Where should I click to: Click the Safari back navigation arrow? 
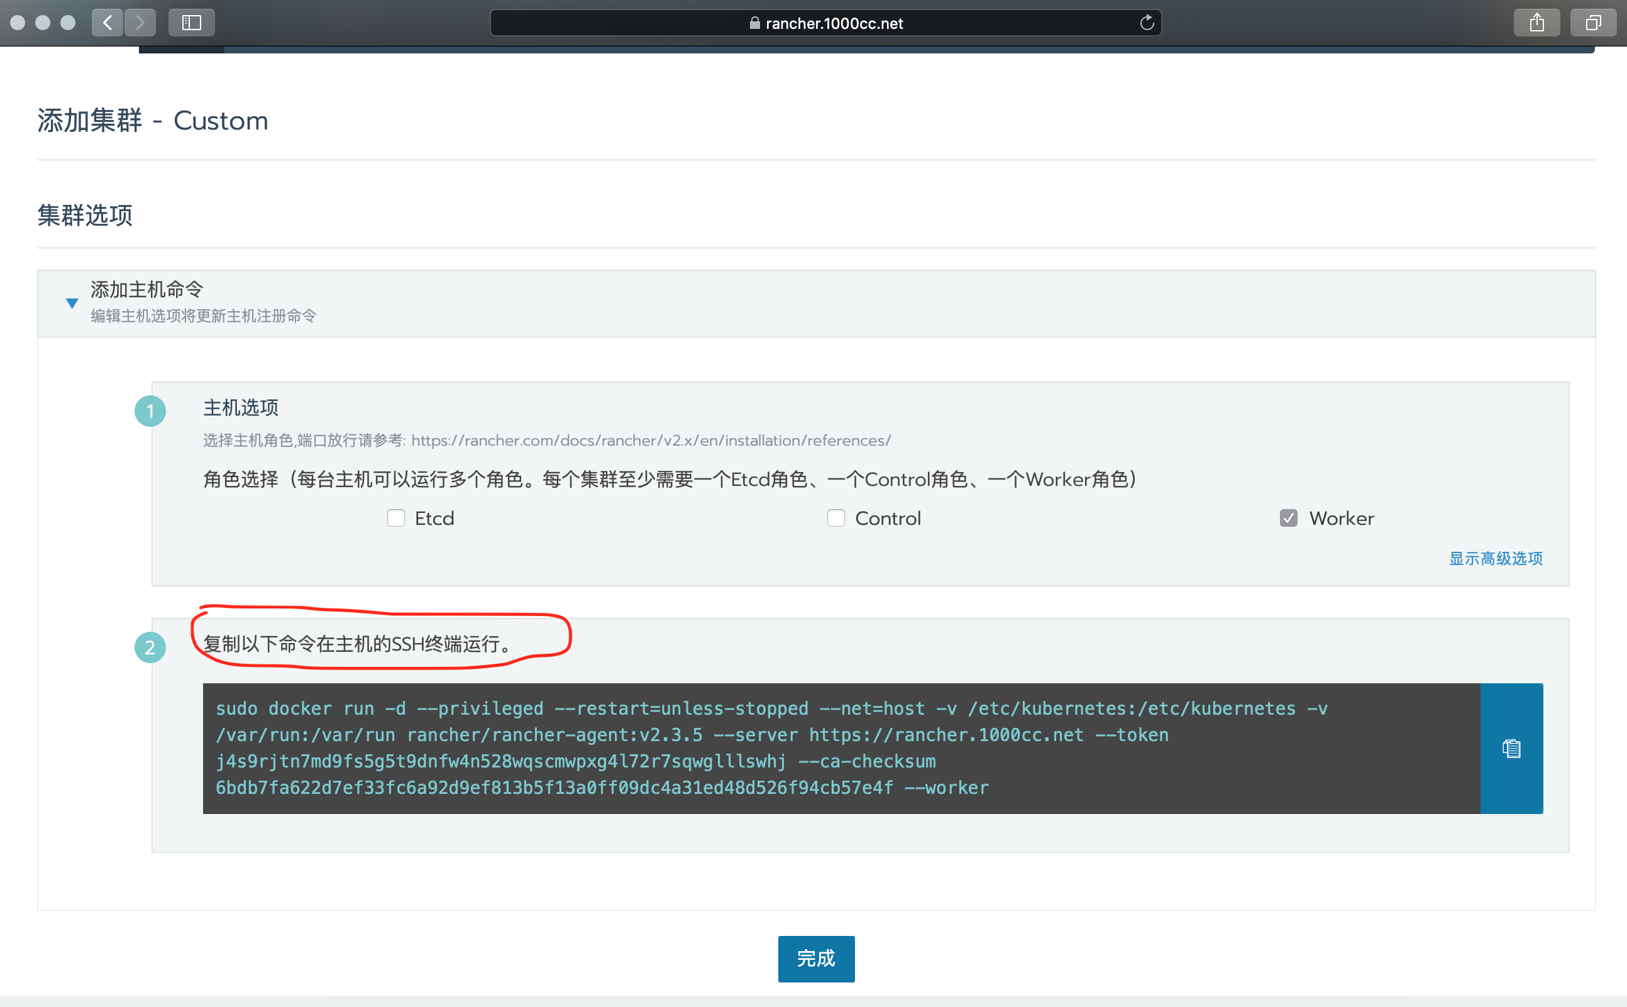[x=108, y=23]
